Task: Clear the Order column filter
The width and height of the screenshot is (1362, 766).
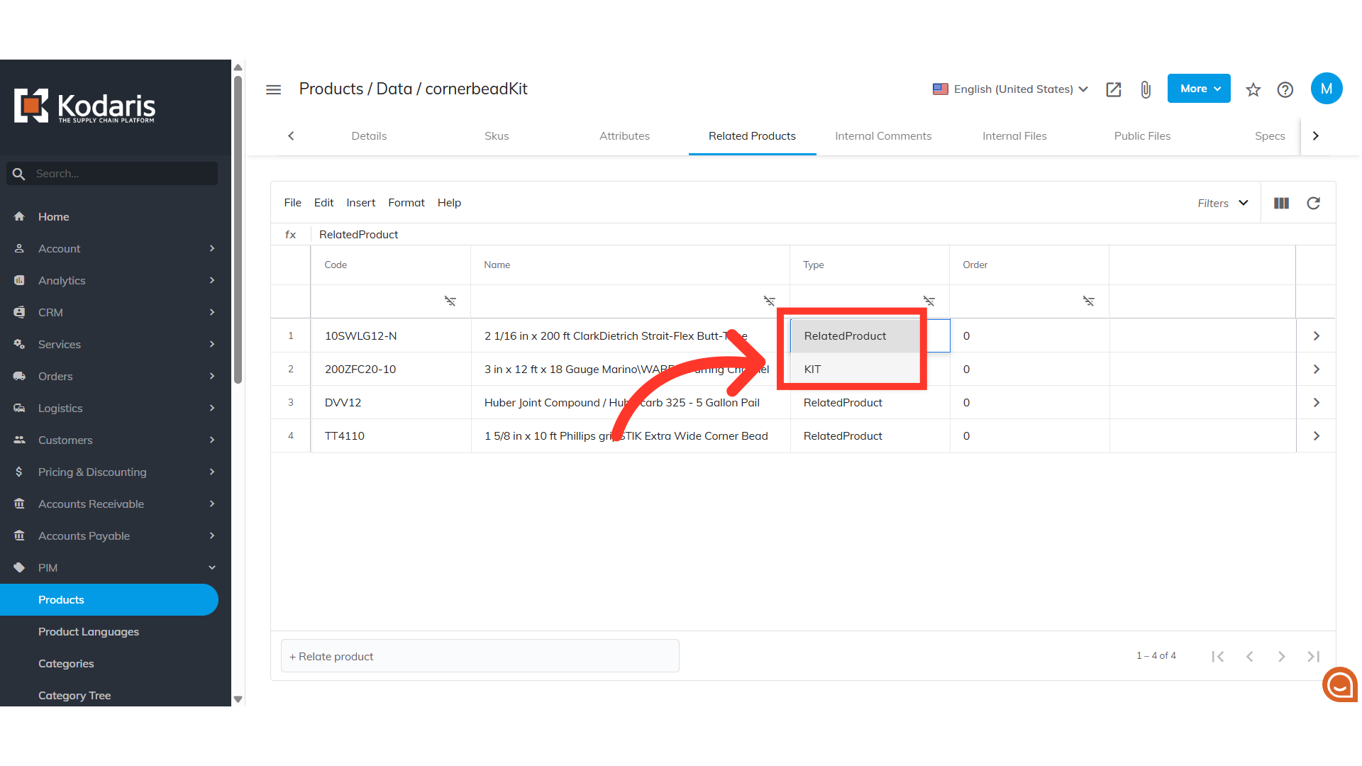Action: (x=1088, y=301)
